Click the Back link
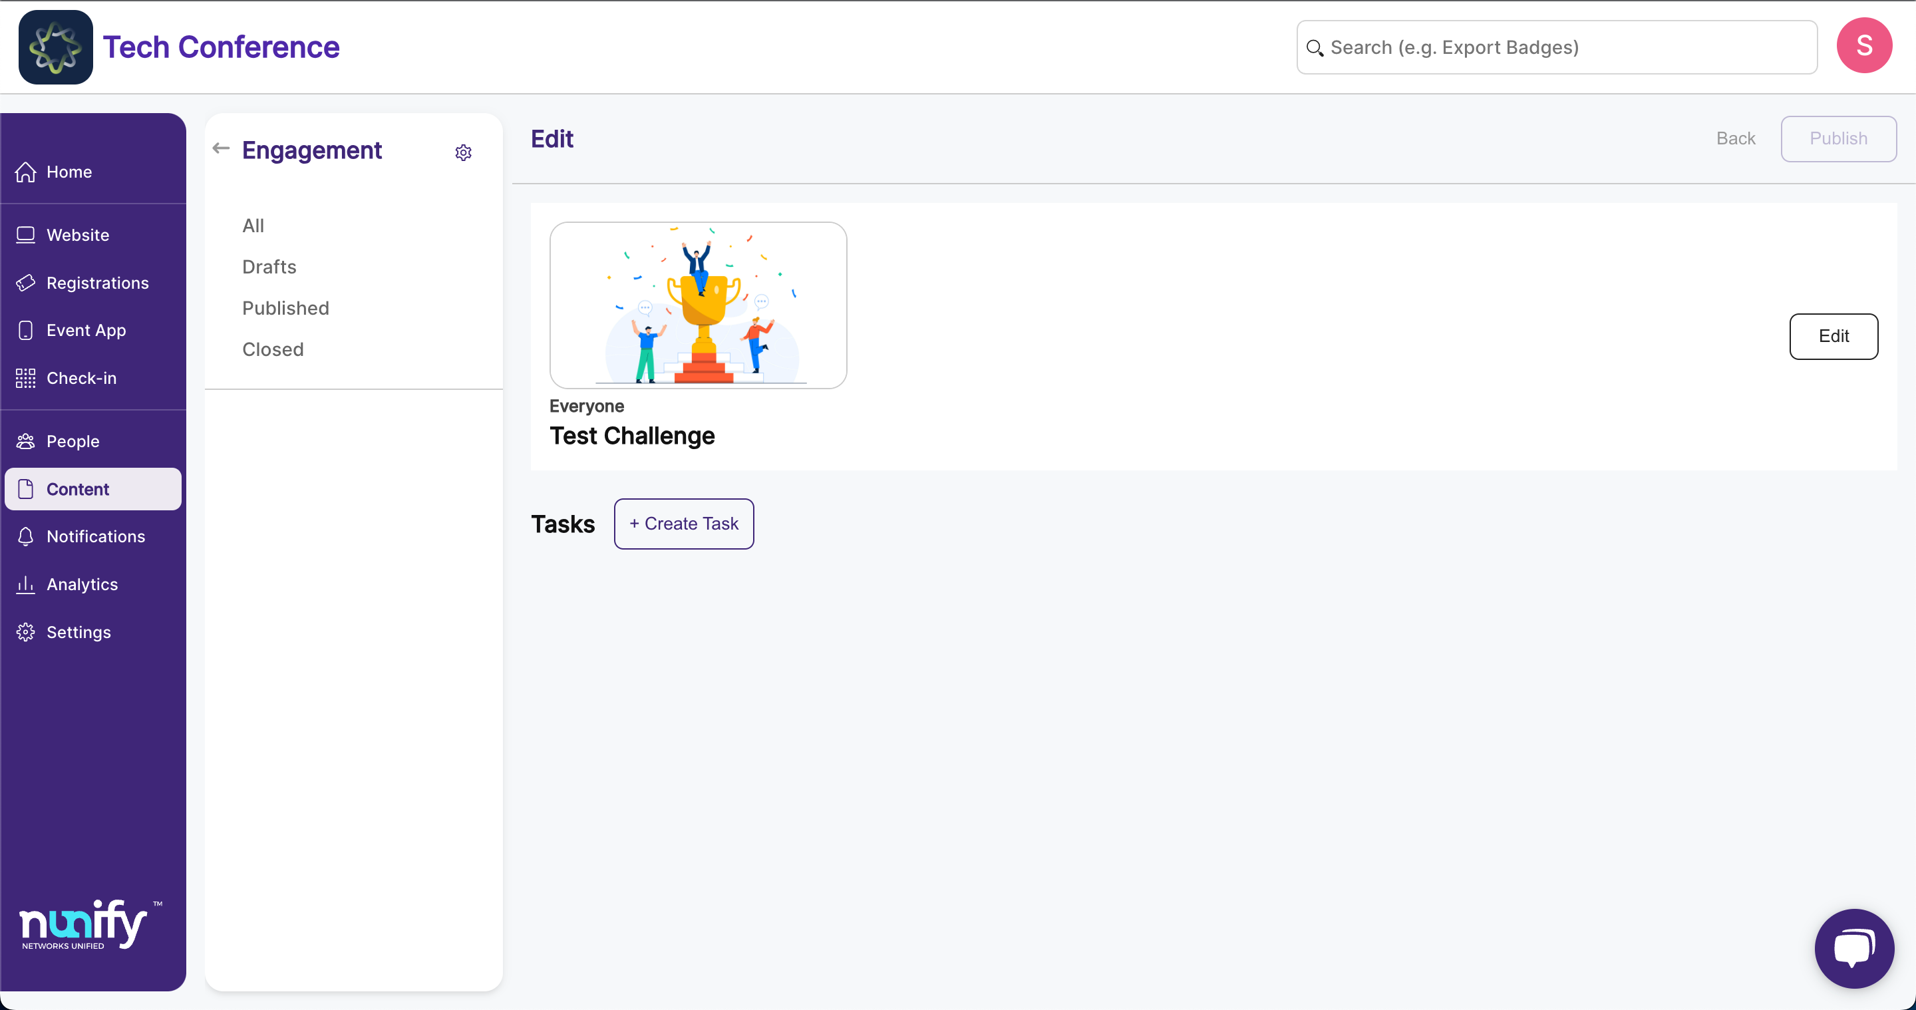This screenshot has height=1010, width=1916. (x=1735, y=138)
